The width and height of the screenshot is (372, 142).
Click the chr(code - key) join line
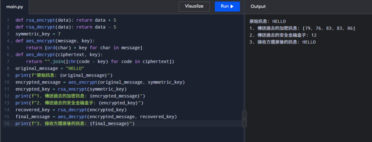[x=100, y=61]
